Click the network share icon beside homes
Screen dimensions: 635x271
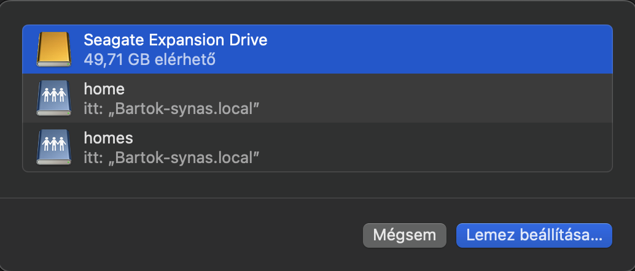click(54, 147)
